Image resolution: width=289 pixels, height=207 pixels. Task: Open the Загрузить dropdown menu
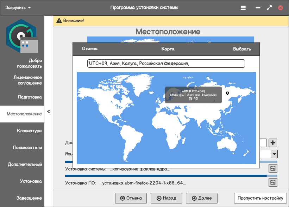18,8
